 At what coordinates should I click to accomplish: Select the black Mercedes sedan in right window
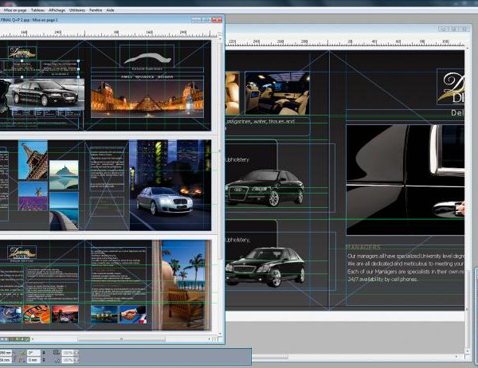point(265,267)
